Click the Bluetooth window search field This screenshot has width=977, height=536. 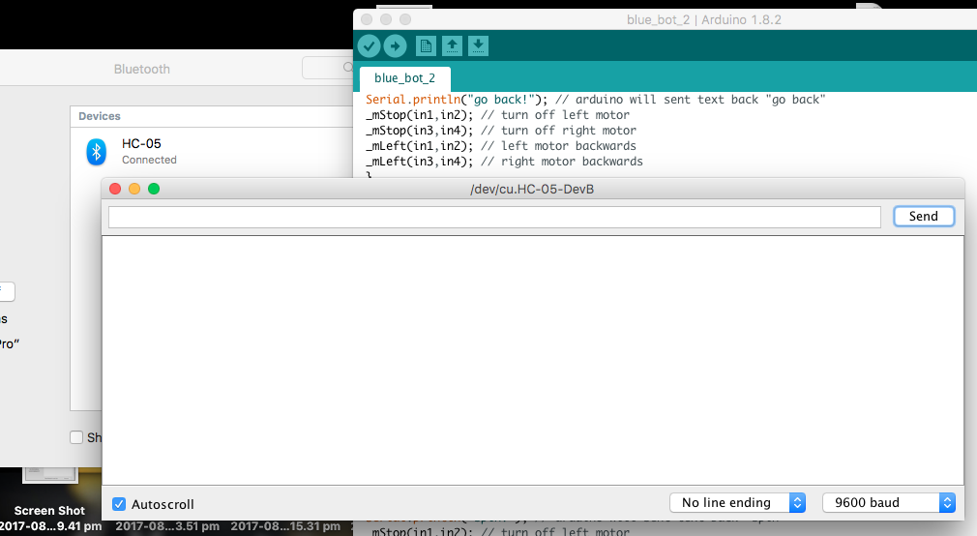tap(328, 68)
